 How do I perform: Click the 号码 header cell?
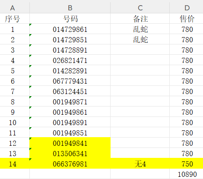click(70, 19)
